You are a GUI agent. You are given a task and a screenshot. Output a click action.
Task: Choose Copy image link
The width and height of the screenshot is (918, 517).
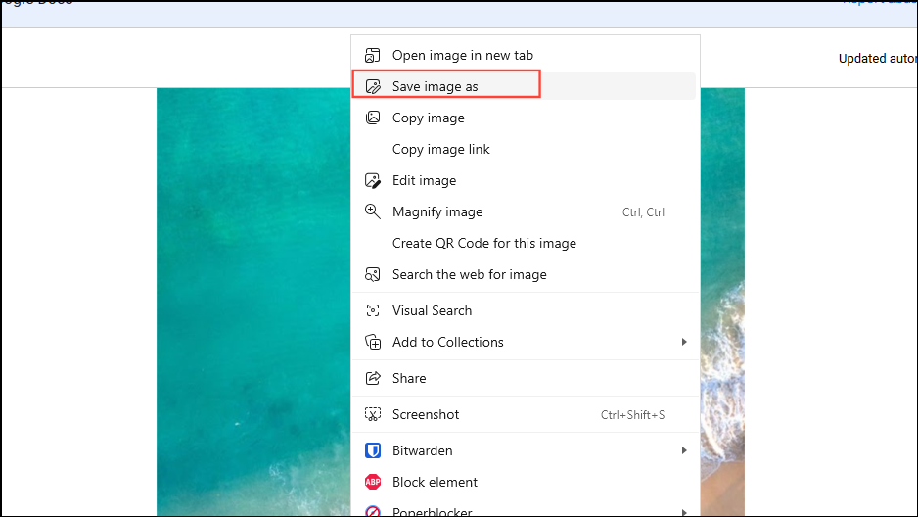[x=526, y=149]
